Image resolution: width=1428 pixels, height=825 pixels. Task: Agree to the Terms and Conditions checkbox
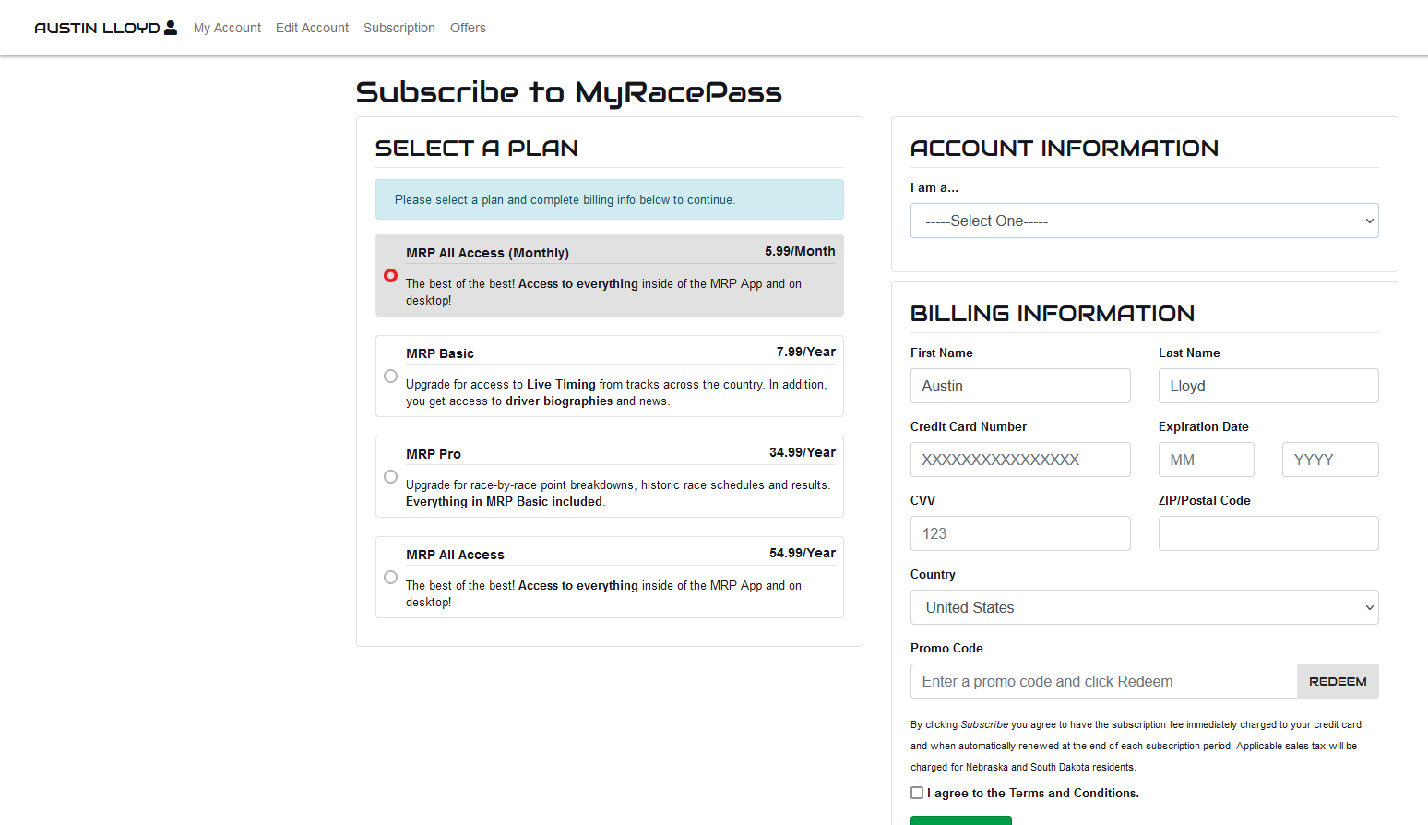pyautogui.click(x=917, y=793)
